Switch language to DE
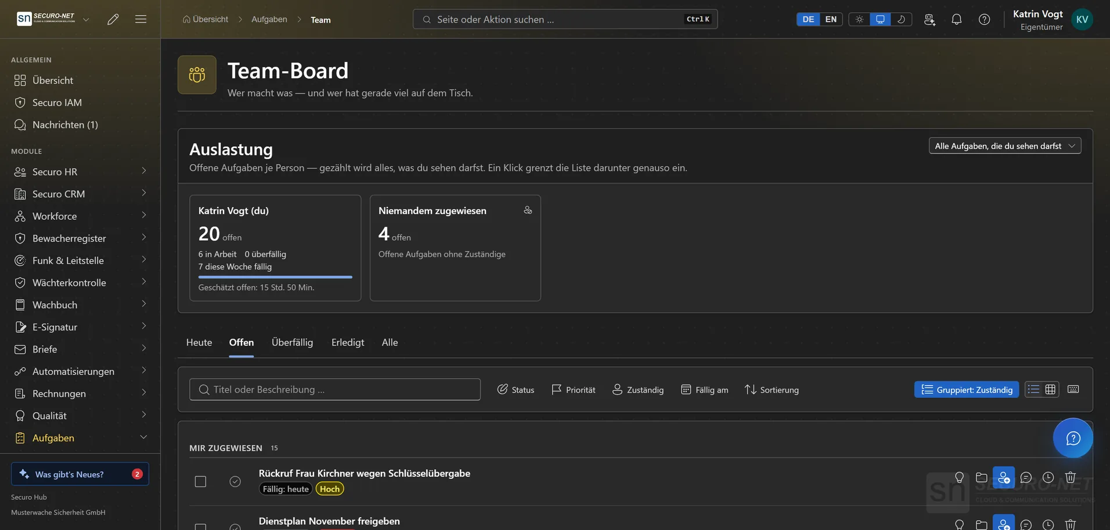1110x530 pixels. (x=808, y=19)
